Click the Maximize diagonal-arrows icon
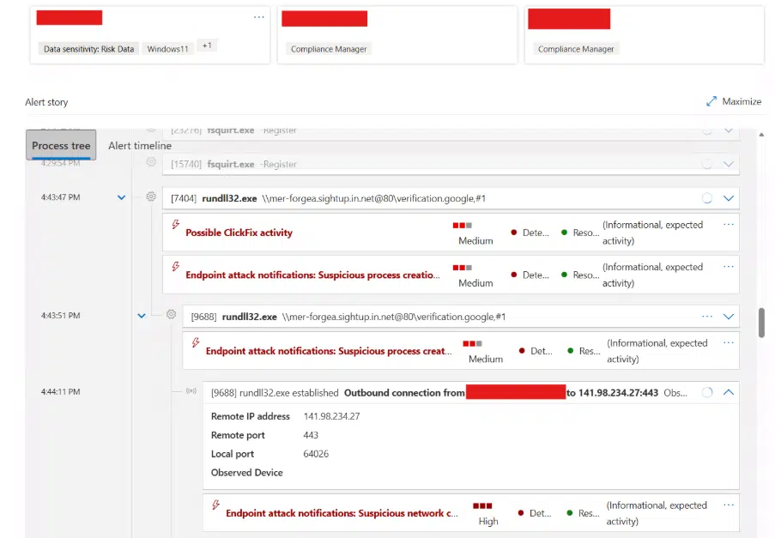This screenshot has height=538, width=775. tap(711, 101)
